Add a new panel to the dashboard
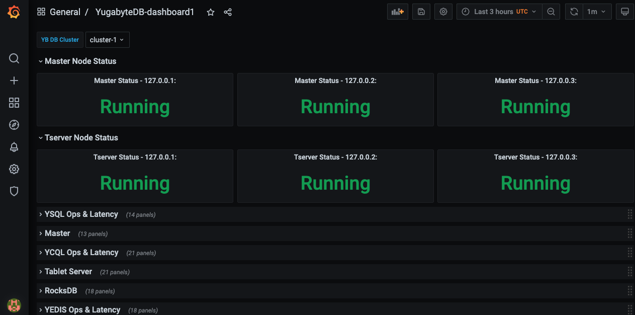The height and width of the screenshot is (315, 635). pos(397,11)
